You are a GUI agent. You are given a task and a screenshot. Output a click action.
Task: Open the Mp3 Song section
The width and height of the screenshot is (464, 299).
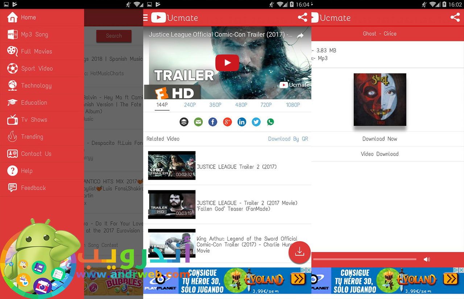(42, 34)
